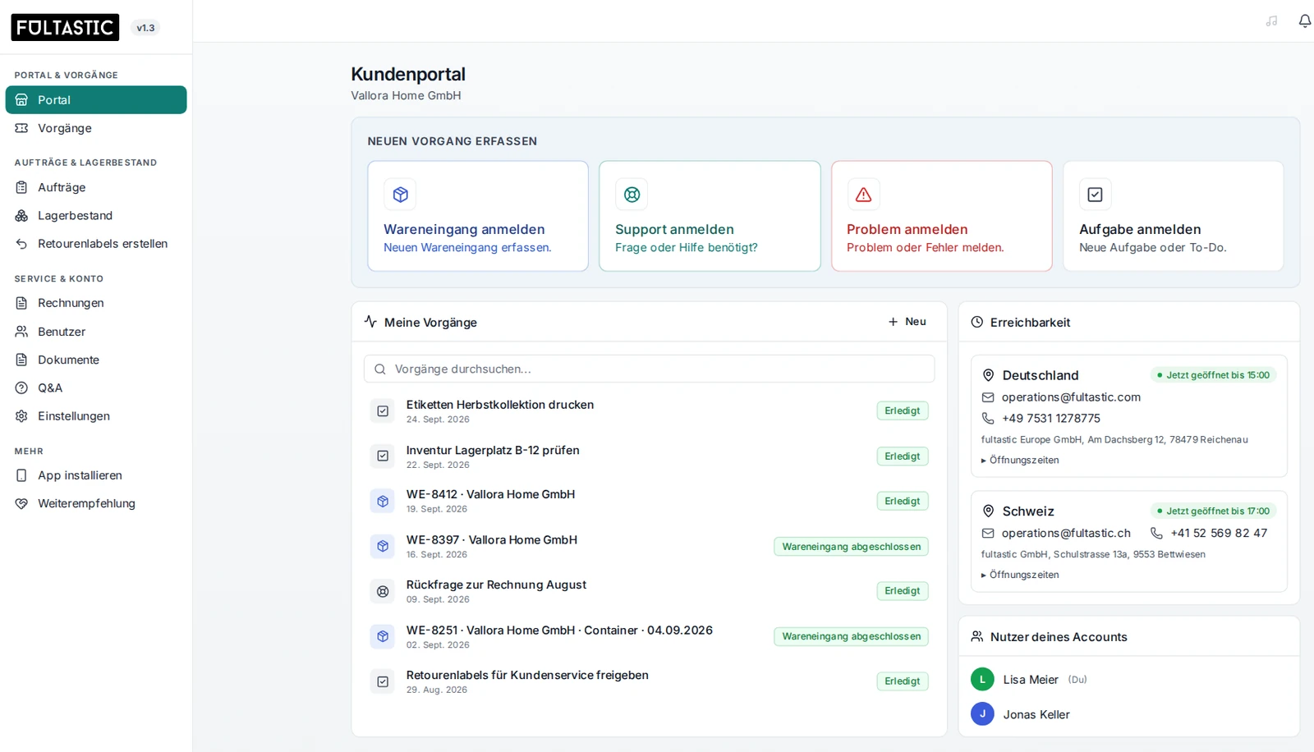This screenshot has width=1314, height=752.
Task: Click phone icon next to +49 7531 1278775
Action: click(x=988, y=418)
